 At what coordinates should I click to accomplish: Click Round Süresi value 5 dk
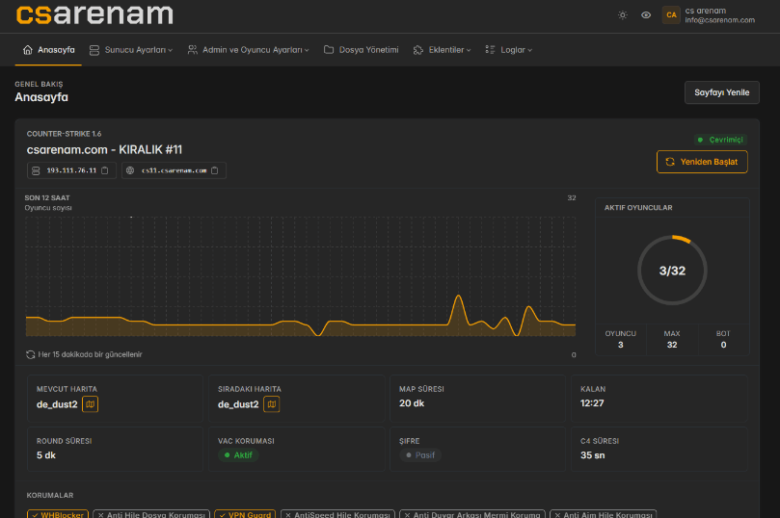(x=46, y=454)
